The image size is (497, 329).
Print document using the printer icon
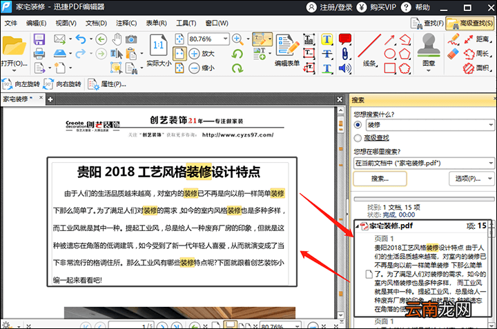pyautogui.click(x=39, y=54)
